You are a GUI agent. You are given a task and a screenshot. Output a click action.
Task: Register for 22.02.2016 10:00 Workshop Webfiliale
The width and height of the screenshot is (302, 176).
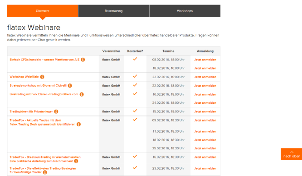pos(205,77)
